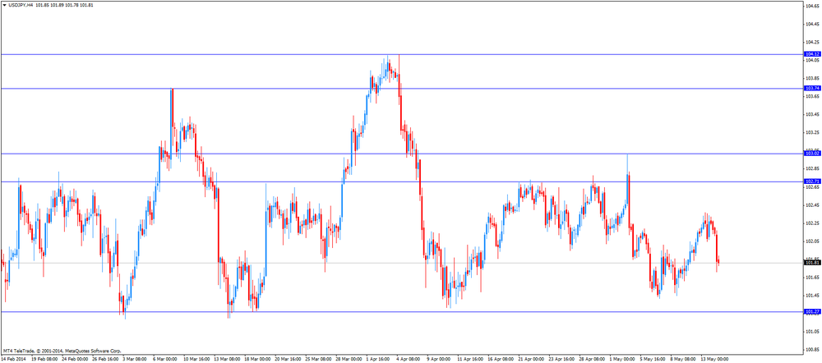Click the 104.45 value on price scale
The width and height of the screenshot is (822, 363).
click(813, 24)
